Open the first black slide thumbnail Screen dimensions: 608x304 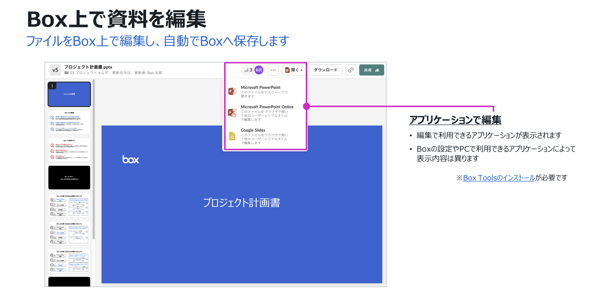(x=69, y=177)
